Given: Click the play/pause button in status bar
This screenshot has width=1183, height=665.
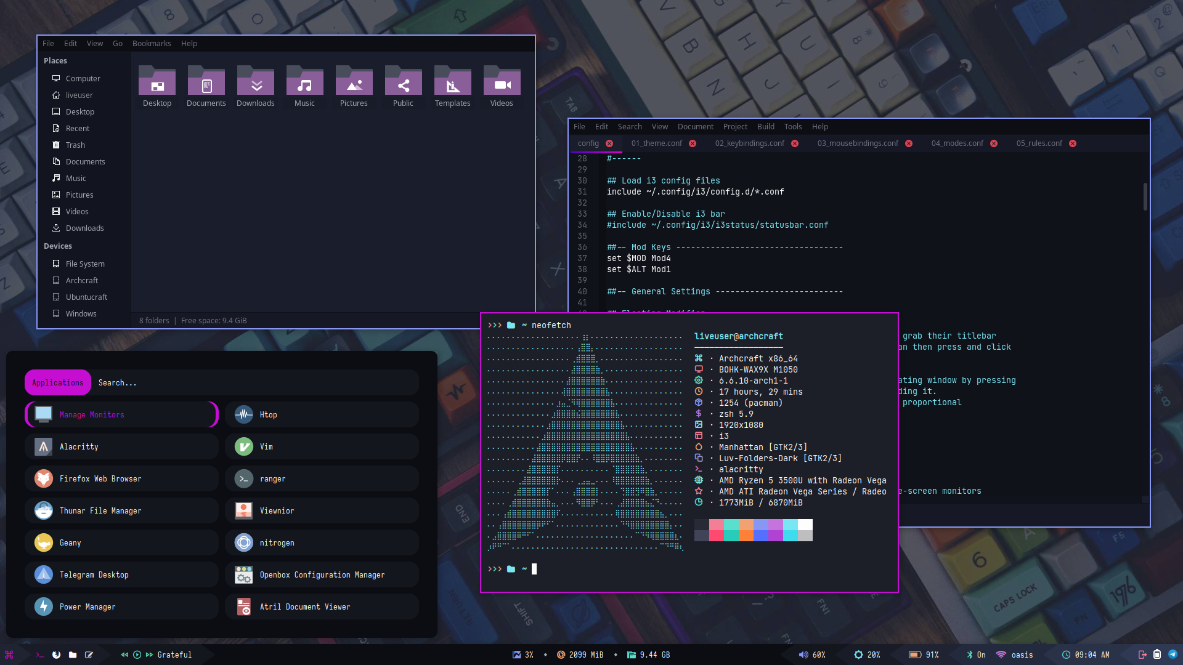Looking at the screenshot, I should pyautogui.click(x=137, y=655).
